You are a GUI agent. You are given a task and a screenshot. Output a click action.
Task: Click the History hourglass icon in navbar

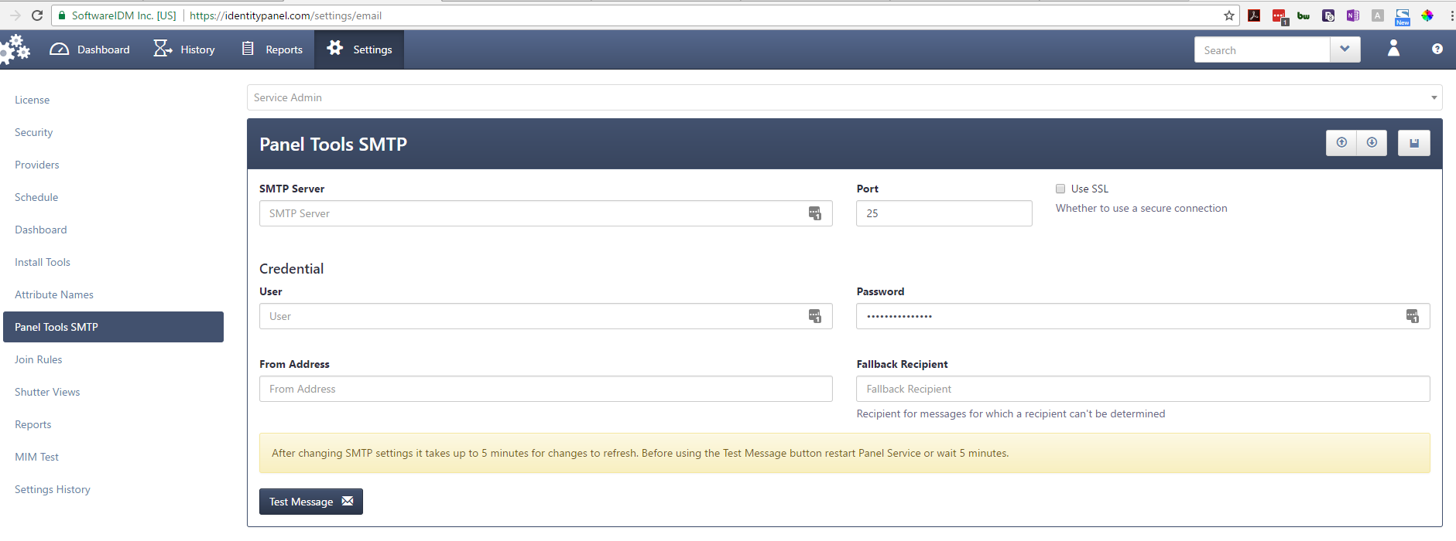pyautogui.click(x=163, y=49)
